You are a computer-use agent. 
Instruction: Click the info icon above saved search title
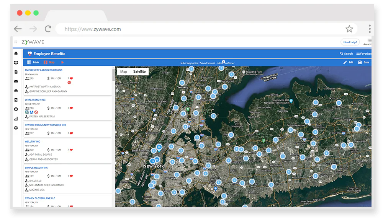(224, 62)
